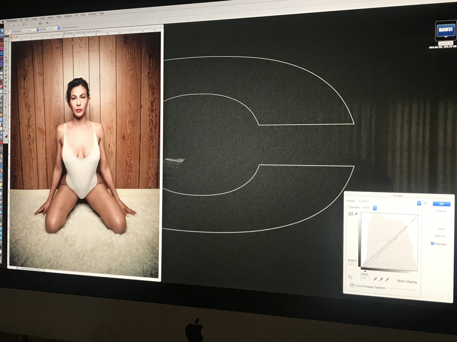
Task: Click the Auto button in Curves
Action: click(441, 229)
